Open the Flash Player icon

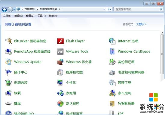coord(60,41)
